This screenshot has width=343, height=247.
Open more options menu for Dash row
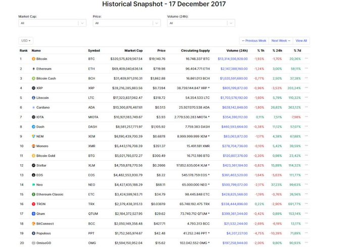306,126
